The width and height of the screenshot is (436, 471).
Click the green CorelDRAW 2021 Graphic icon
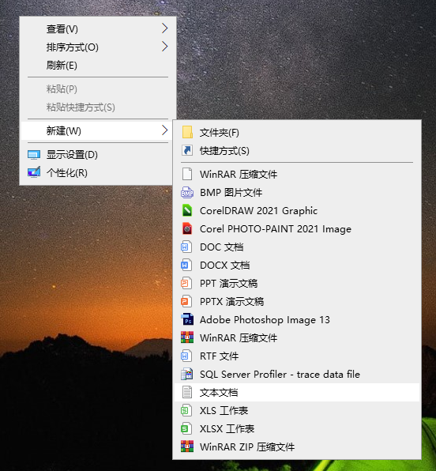tap(187, 210)
